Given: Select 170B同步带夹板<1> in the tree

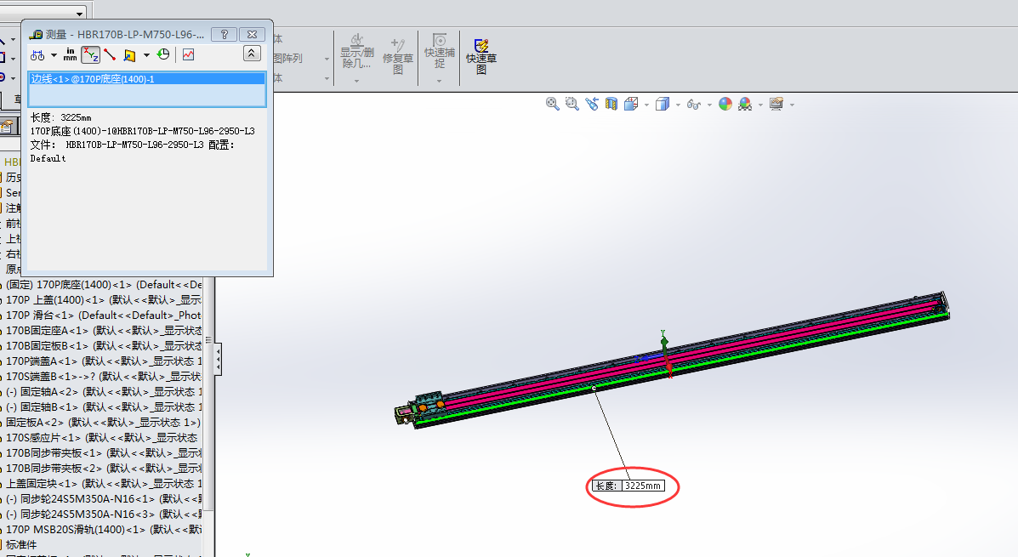Looking at the screenshot, I should 104,452.
